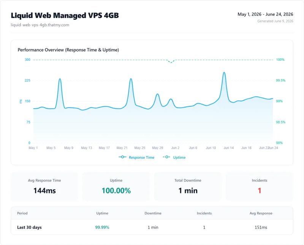Click the uptime dip marker near Jun 2

click(x=171, y=62)
